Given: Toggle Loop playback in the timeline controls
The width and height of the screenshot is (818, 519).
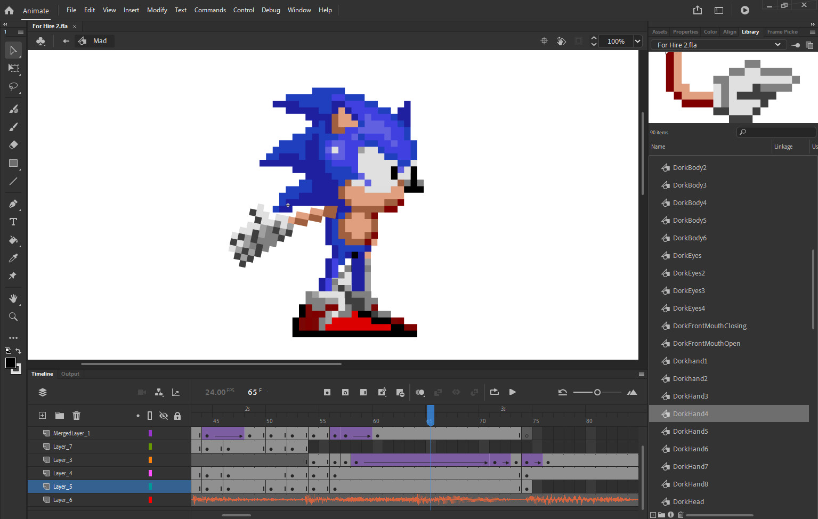Looking at the screenshot, I should pyautogui.click(x=494, y=392).
